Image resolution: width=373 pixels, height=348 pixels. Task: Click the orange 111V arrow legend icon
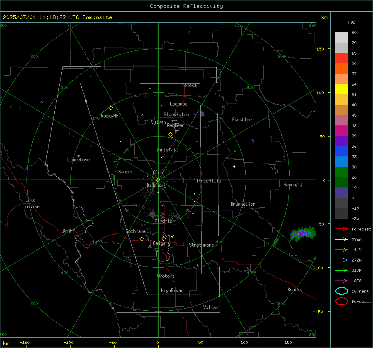pos(342,250)
